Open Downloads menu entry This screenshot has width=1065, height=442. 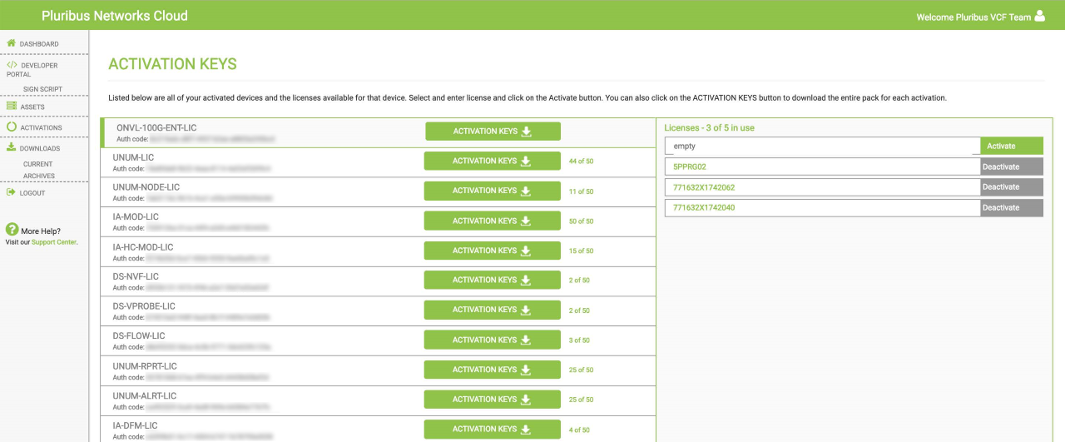[40, 148]
